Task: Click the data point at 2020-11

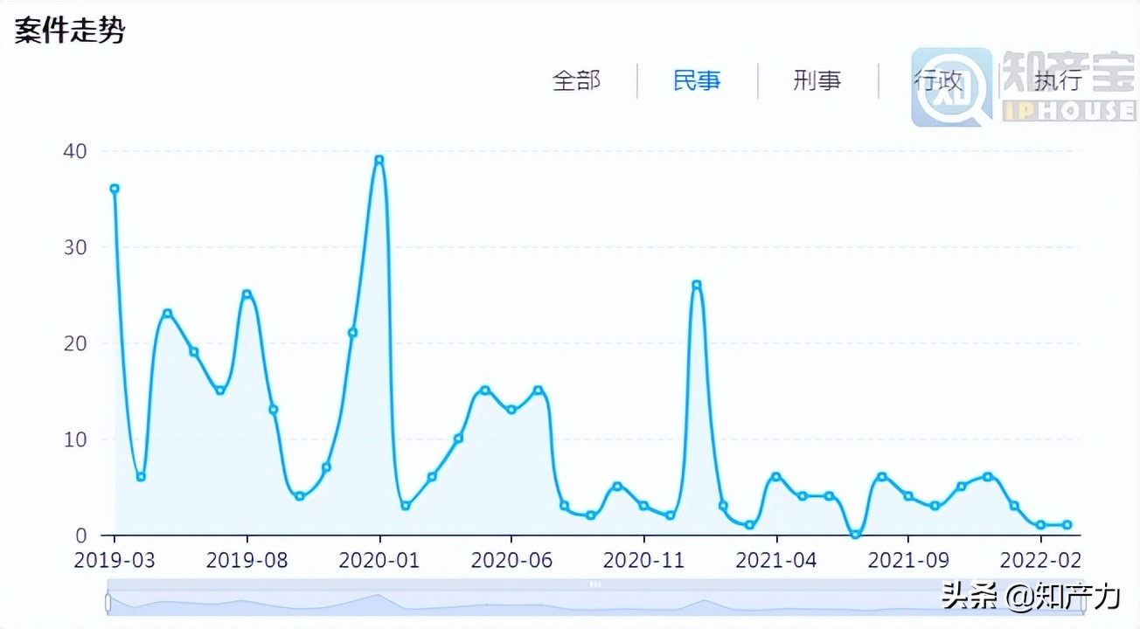Action: point(643,506)
